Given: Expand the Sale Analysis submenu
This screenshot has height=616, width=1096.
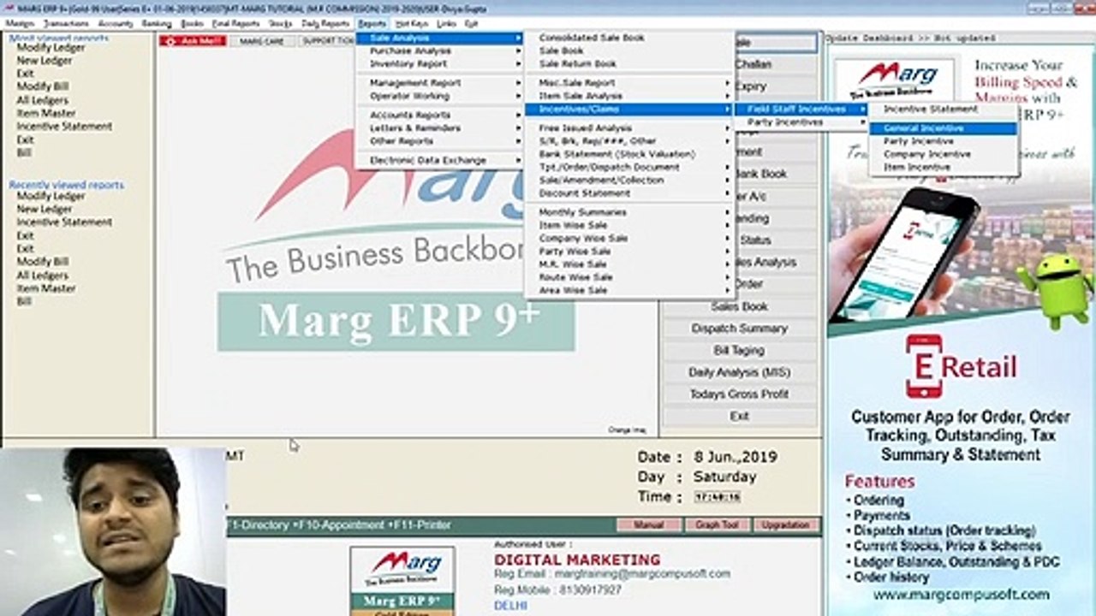Looking at the screenshot, I should point(440,38).
